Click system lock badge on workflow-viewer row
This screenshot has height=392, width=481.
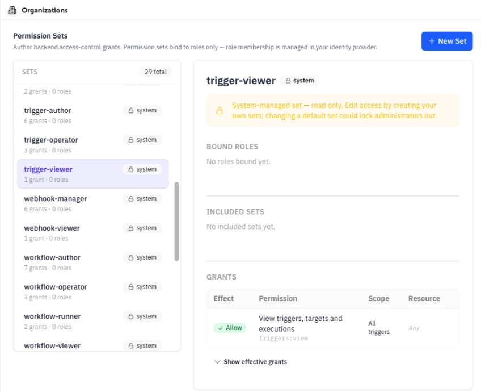click(142, 345)
